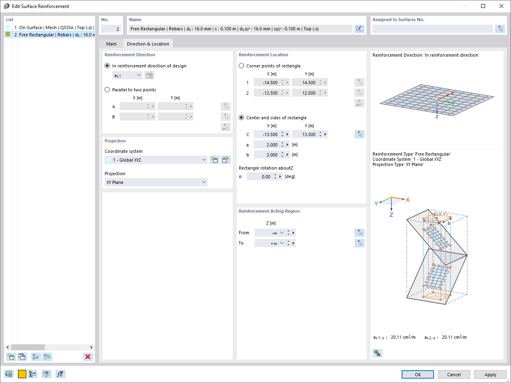Open the units and decimals 0.00 icon

click(9, 374)
